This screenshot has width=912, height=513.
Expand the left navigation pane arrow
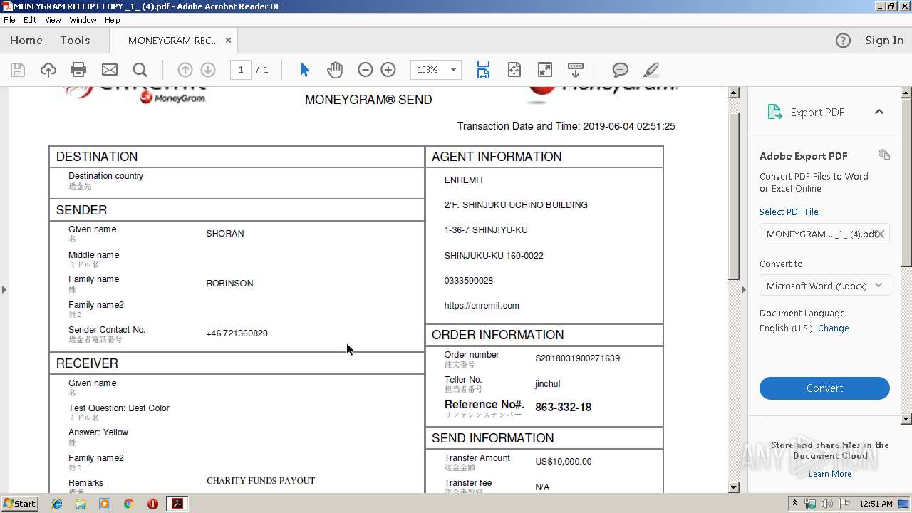point(4,289)
